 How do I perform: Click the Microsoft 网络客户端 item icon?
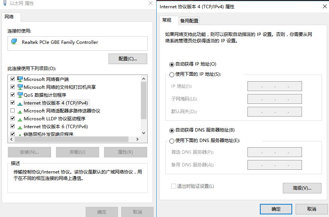(20, 79)
